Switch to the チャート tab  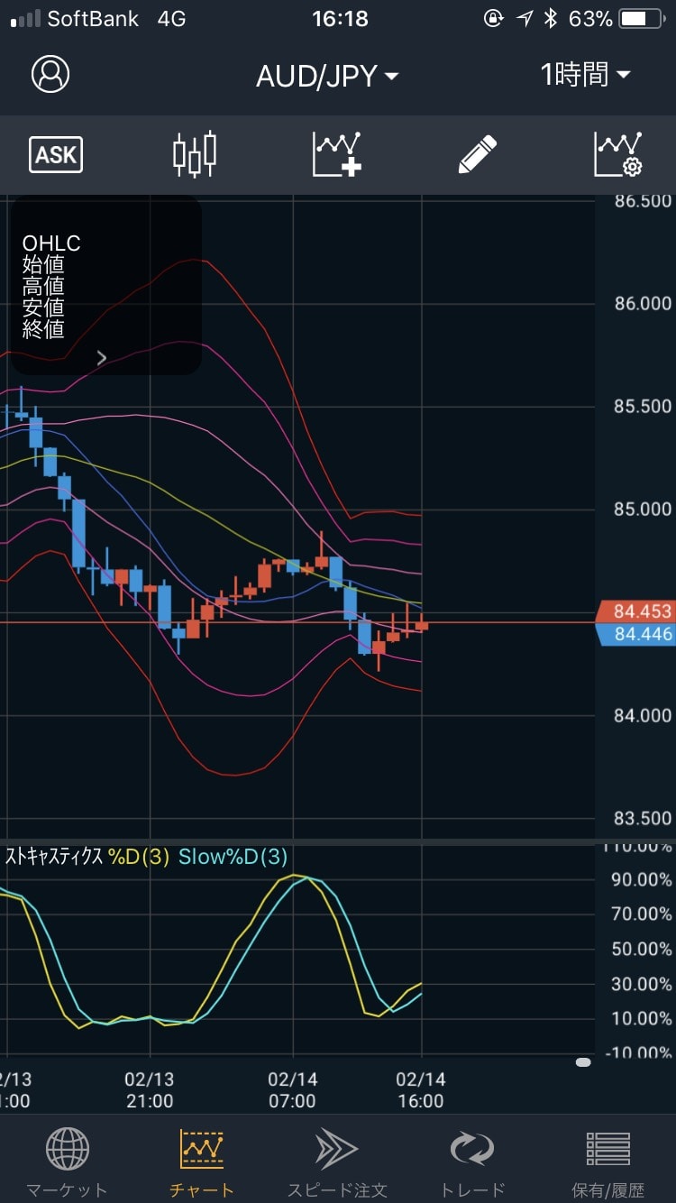(x=202, y=1163)
